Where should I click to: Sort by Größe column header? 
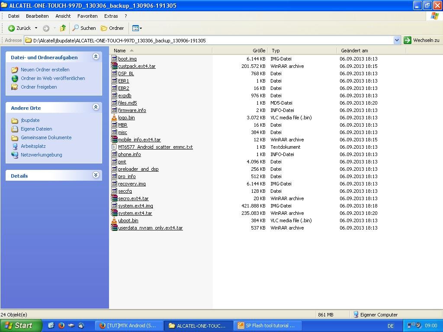click(x=240, y=51)
